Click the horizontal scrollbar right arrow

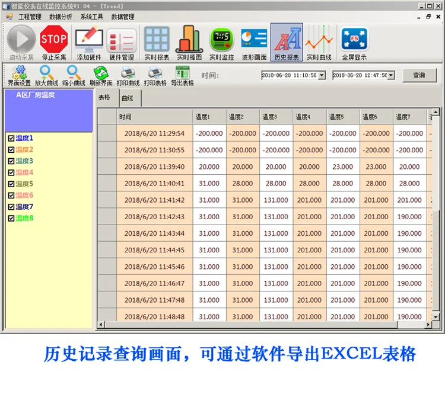point(428,325)
